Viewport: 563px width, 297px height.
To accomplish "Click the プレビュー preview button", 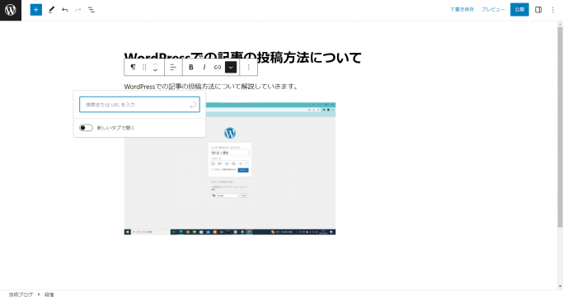I will pos(493,10).
